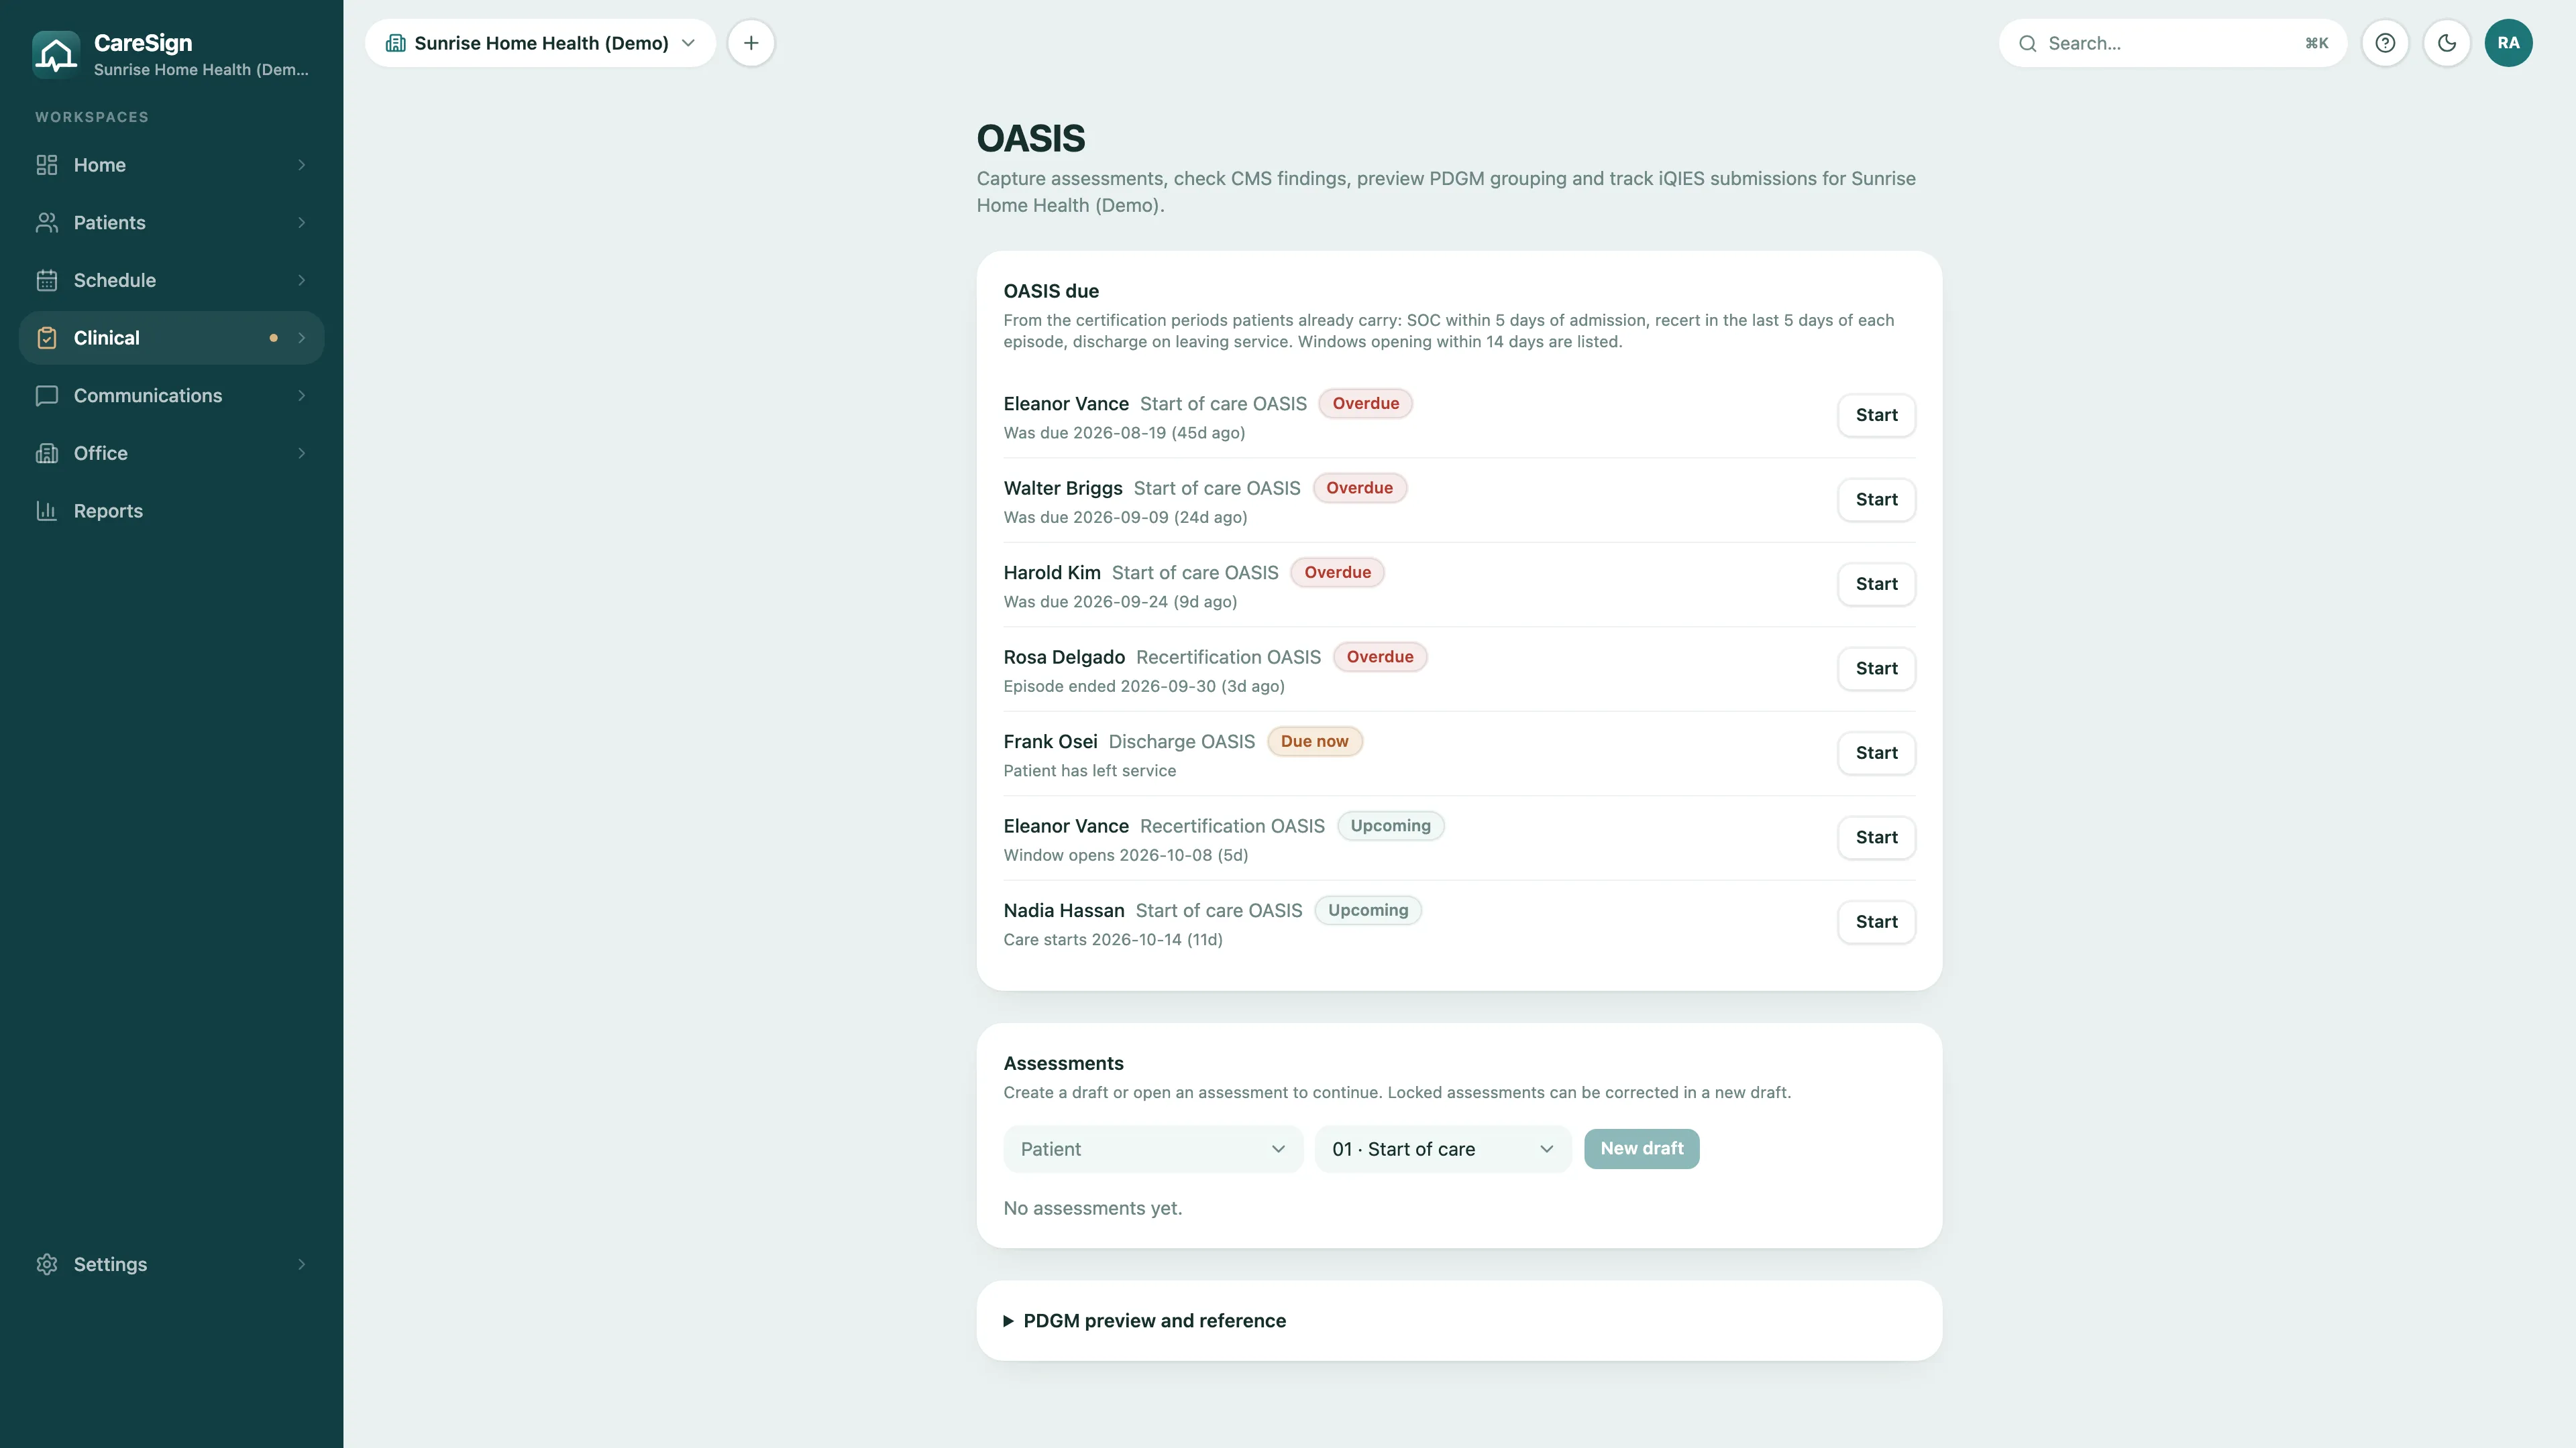Open Communications workspace
The width and height of the screenshot is (2576, 1448).
[172, 396]
